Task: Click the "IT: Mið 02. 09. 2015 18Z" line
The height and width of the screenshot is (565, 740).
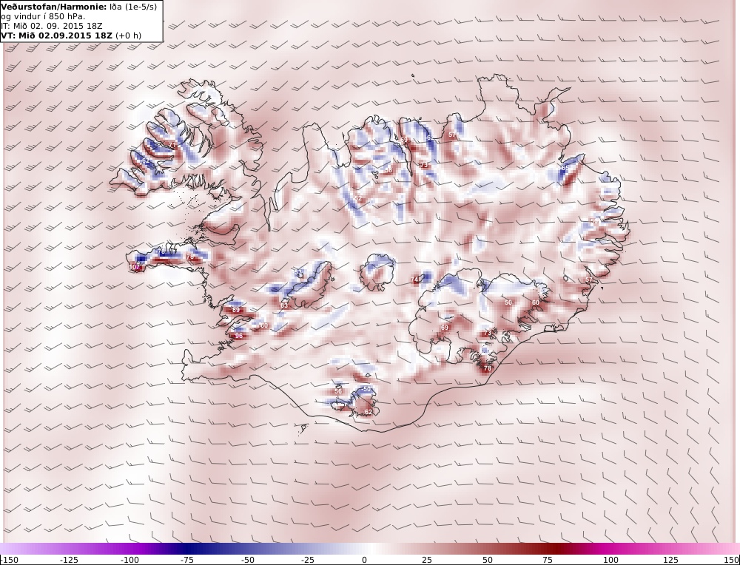Action: click(x=52, y=26)
